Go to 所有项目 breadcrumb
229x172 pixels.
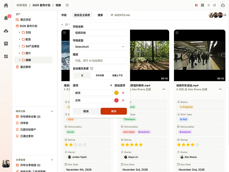(x=22, y=5)
